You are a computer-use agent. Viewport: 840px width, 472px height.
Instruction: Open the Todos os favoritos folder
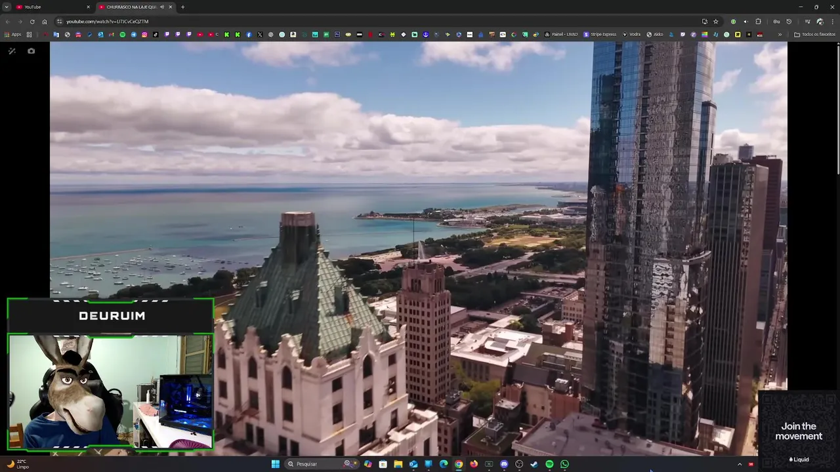(x=814, y=34)
